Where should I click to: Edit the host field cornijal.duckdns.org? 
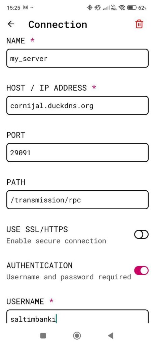(x=77, y=105)
